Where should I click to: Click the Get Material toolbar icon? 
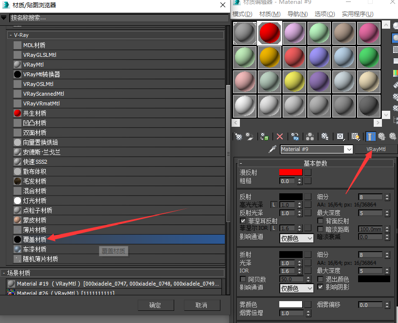238,136
